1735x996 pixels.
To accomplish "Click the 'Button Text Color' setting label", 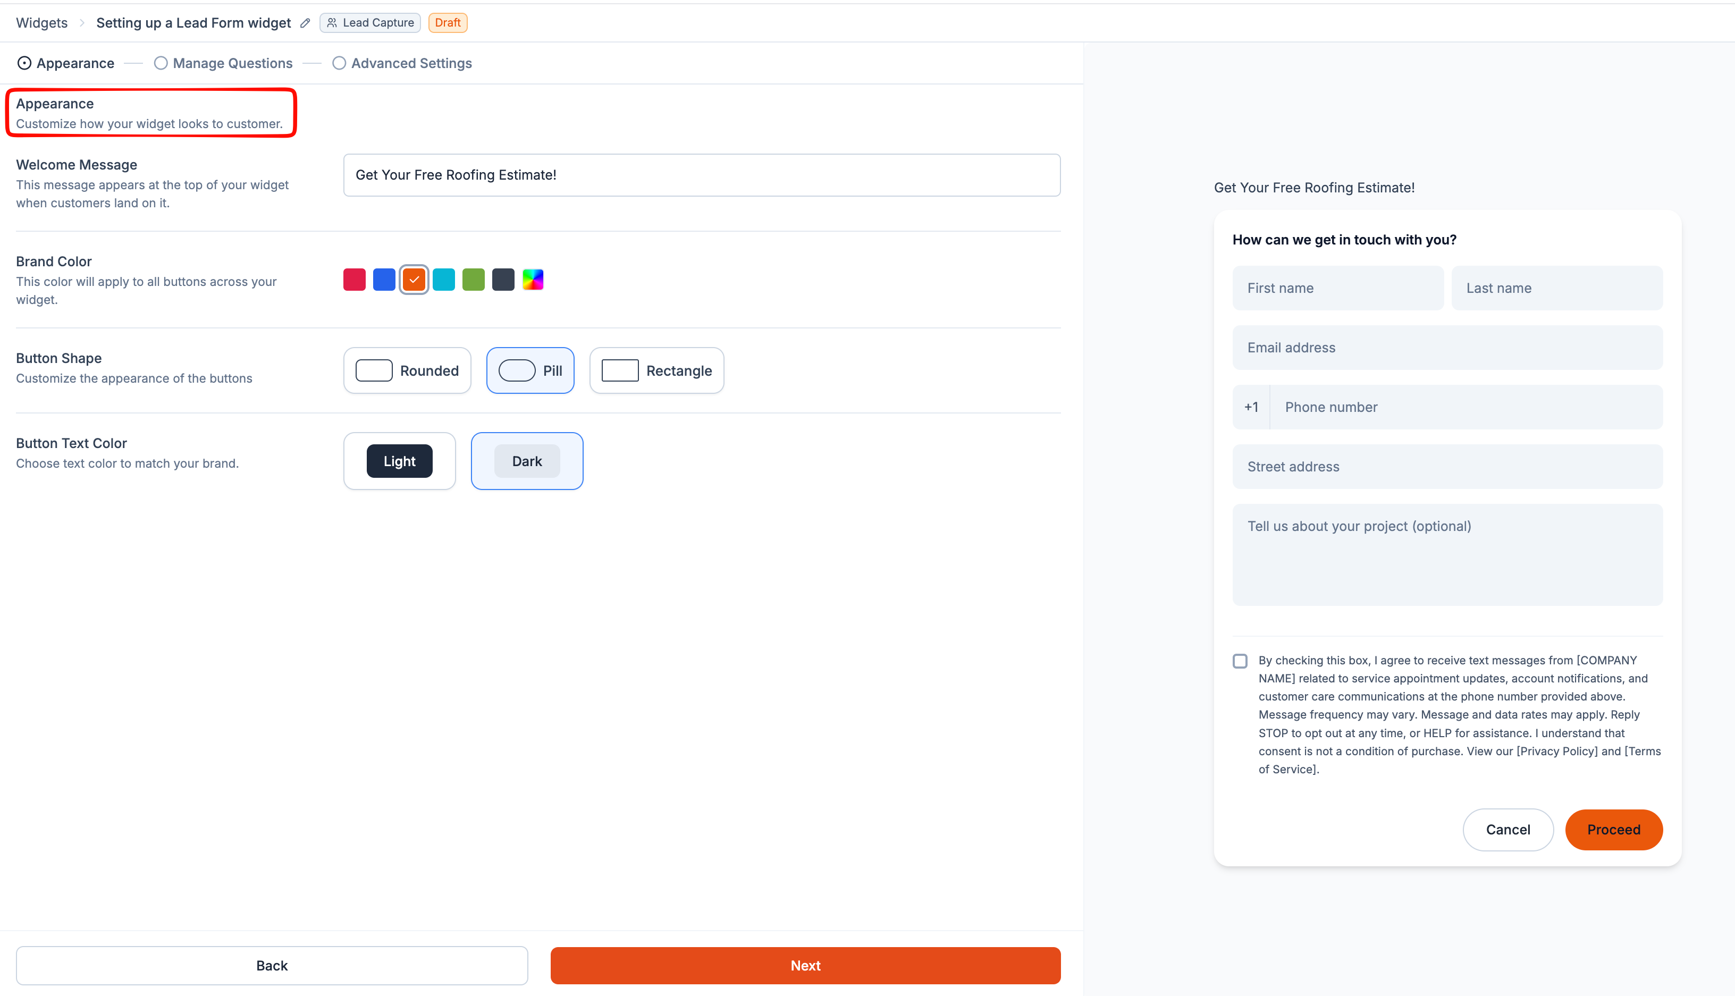I will click(71, 443).
